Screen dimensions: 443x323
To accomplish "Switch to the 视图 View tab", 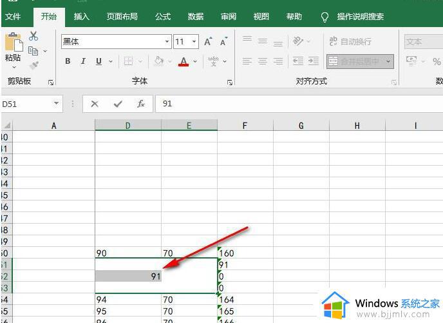I will click(261, 16).
